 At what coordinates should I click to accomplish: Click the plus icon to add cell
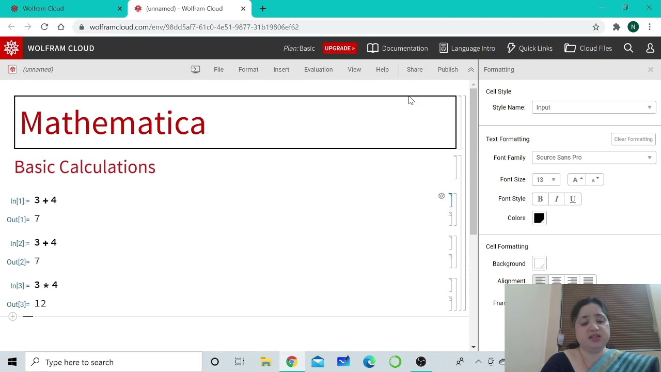pyautogui.click(x=12, y=316)
